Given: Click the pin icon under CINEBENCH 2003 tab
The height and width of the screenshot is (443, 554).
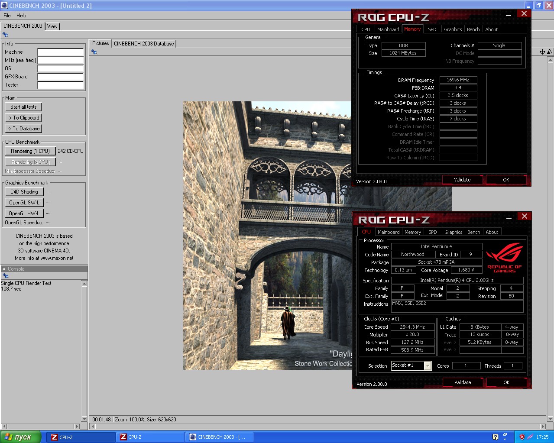Looking at the screenshot, I should [x=5, y=35].
